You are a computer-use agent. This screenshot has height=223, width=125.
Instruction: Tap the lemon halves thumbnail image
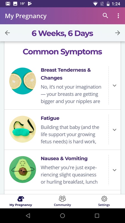(22, 81)
